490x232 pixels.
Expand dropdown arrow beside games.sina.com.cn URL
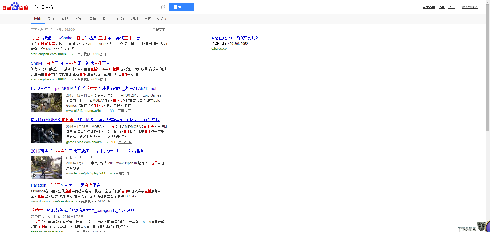click(108, 142)
